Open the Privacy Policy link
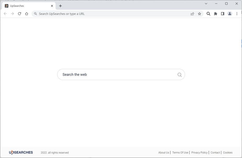Image resolution: width=242 pixels, height=158 pixels. coord(199,153)
